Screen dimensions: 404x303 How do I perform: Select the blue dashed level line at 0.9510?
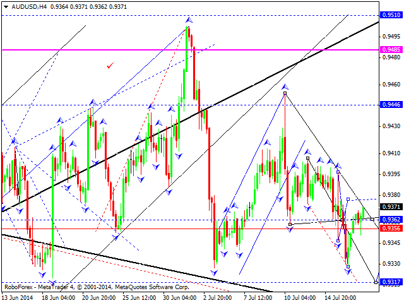pyautogui.click(x=190, y=15)
